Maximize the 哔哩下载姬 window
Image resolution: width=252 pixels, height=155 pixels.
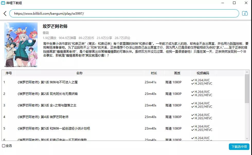[x=234, y=3]
